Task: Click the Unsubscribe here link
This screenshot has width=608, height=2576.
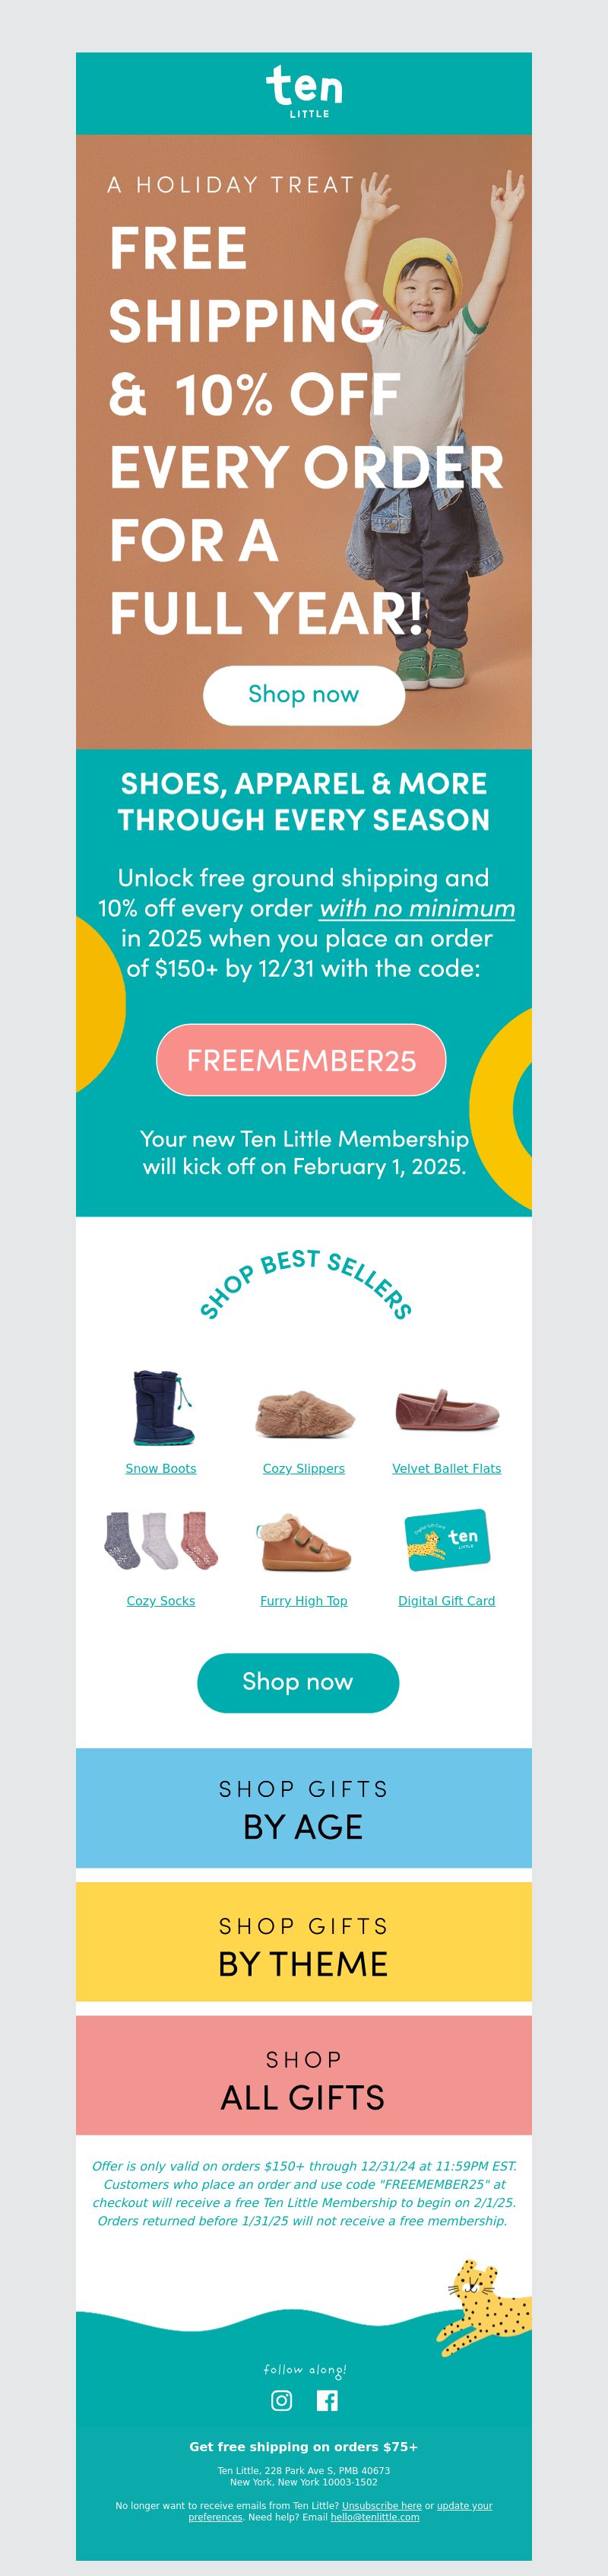Action: click(x=382, y=2506)
